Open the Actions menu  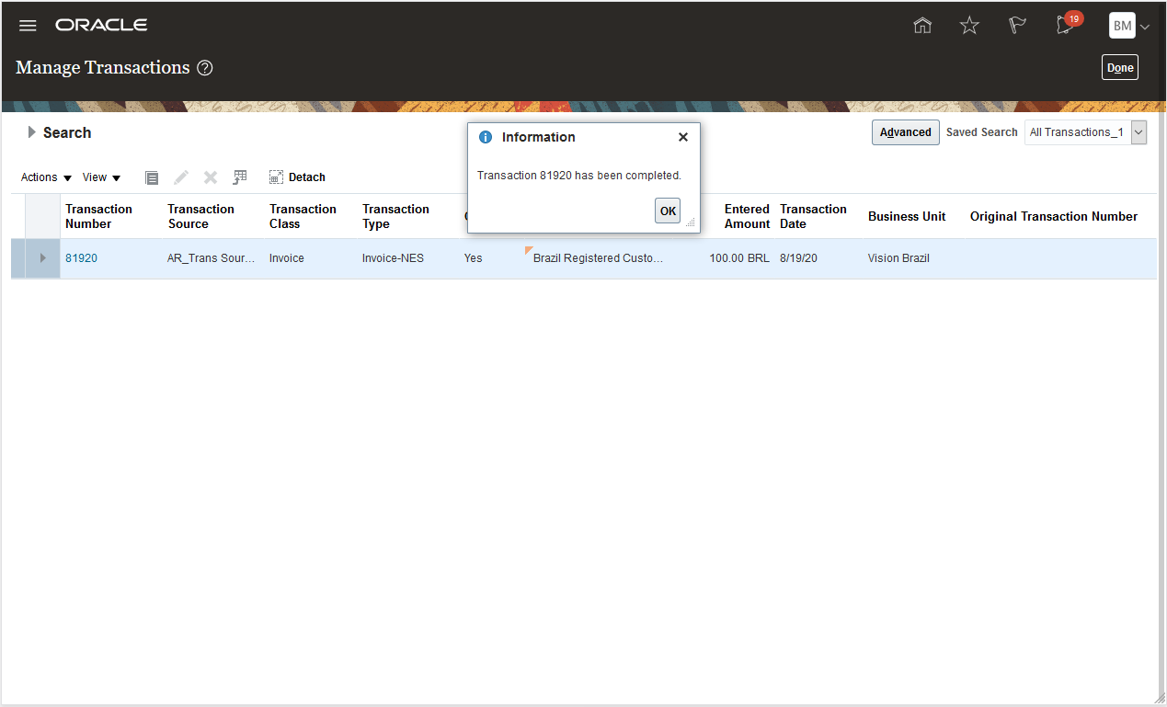[x=46, y=177]
